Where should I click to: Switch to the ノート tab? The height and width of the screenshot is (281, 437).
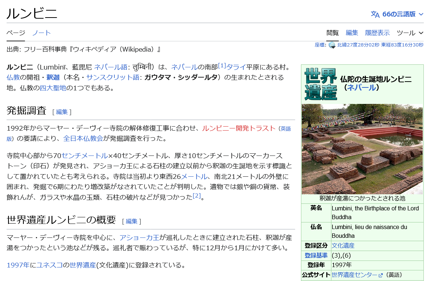click(x=41, y=33)
